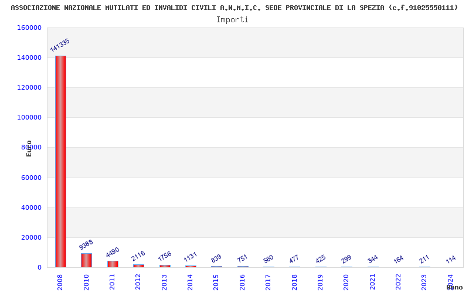This screenshot has width=469, height=293.
Task: Click the x-axis year 2014
Action: click(190, 282)
